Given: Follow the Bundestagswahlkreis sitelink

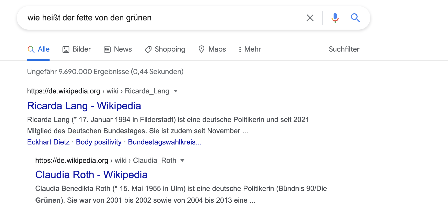Looking at the screenshot, I should pos(164,142).
